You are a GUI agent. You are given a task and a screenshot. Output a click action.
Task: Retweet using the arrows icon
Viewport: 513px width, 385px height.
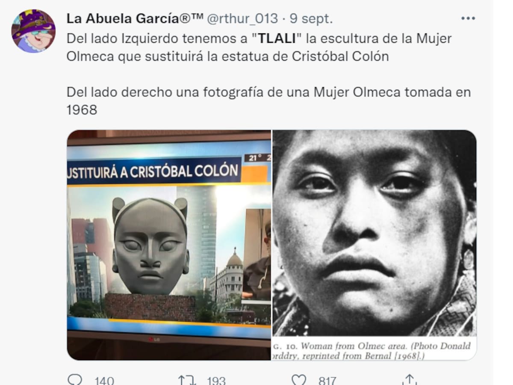187,380
